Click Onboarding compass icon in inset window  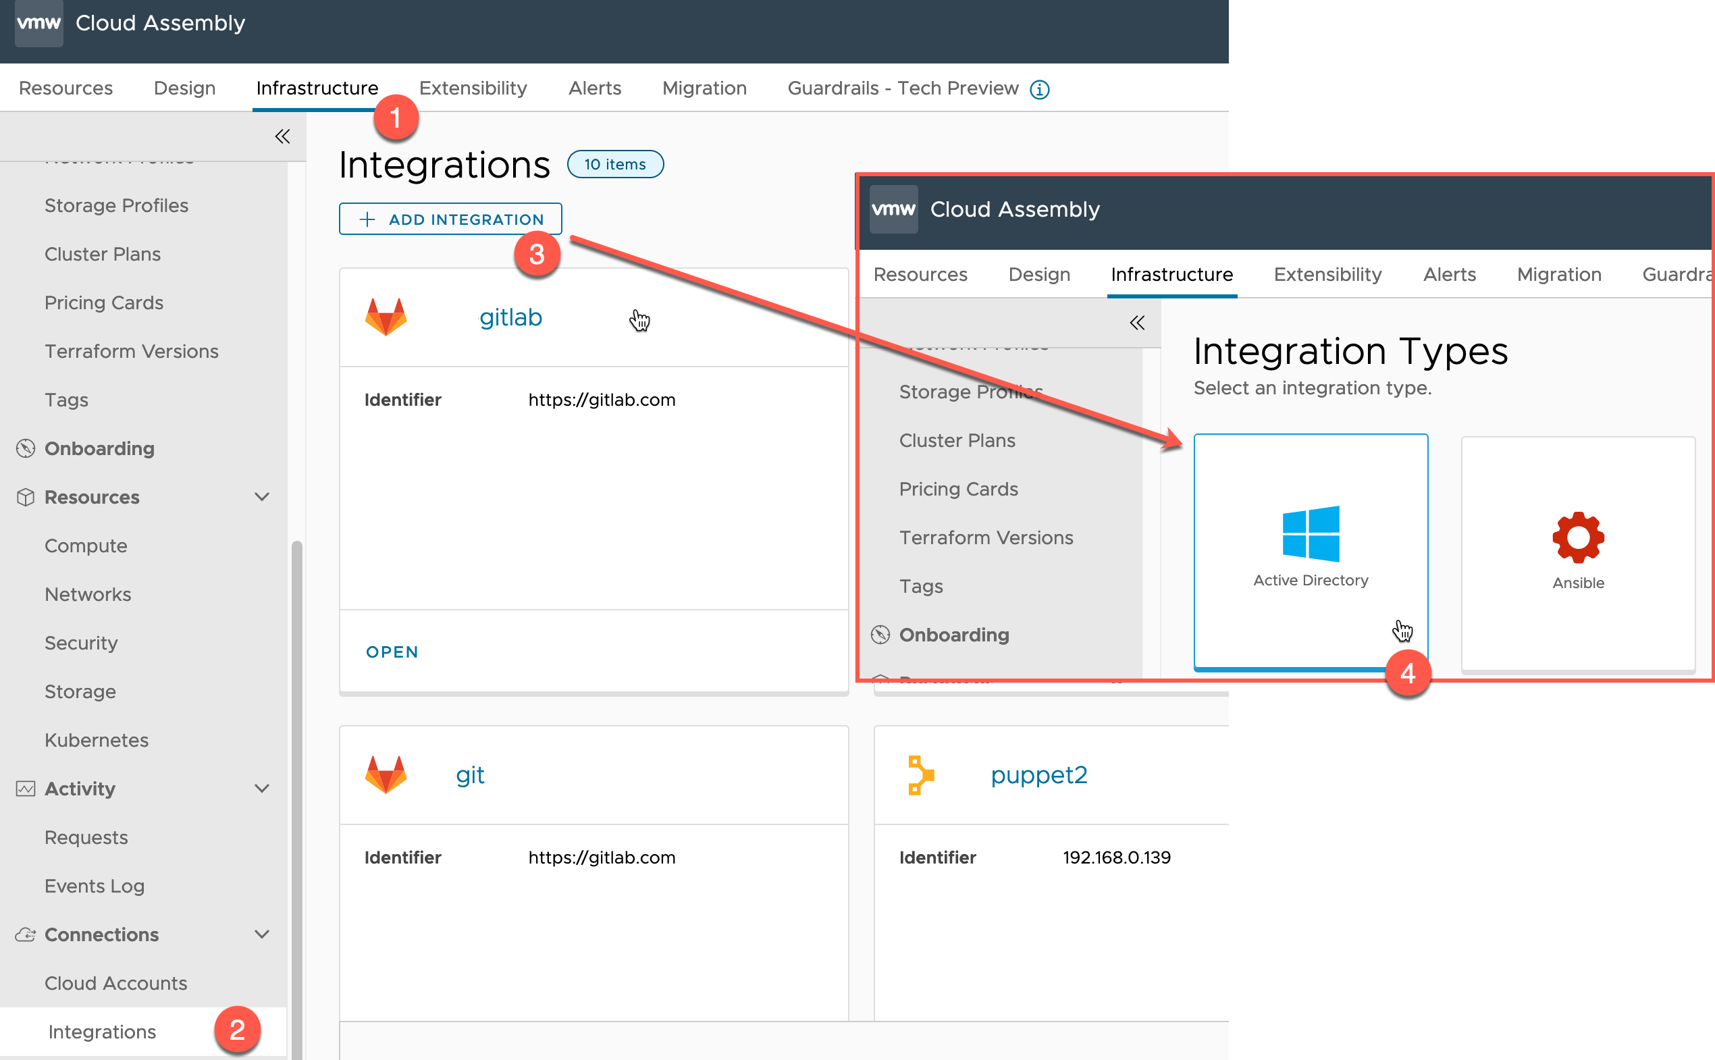click(x=880, y=635)
